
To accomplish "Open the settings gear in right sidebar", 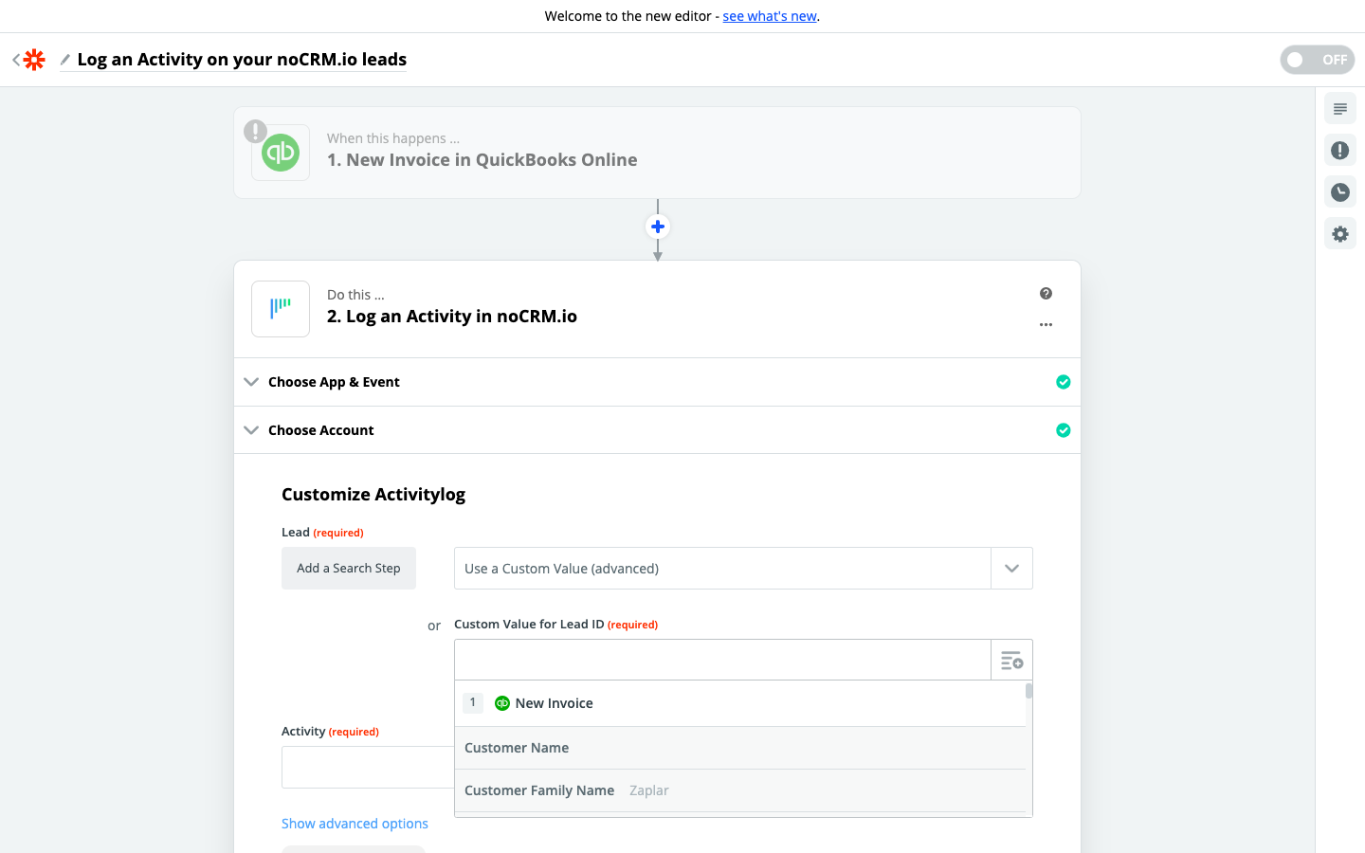I will pos(1339,234).
